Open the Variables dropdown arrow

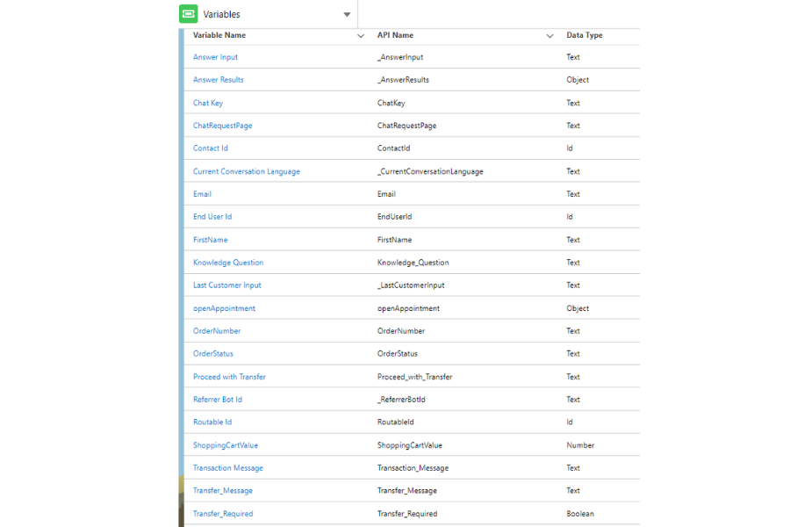tap(347, 15)
